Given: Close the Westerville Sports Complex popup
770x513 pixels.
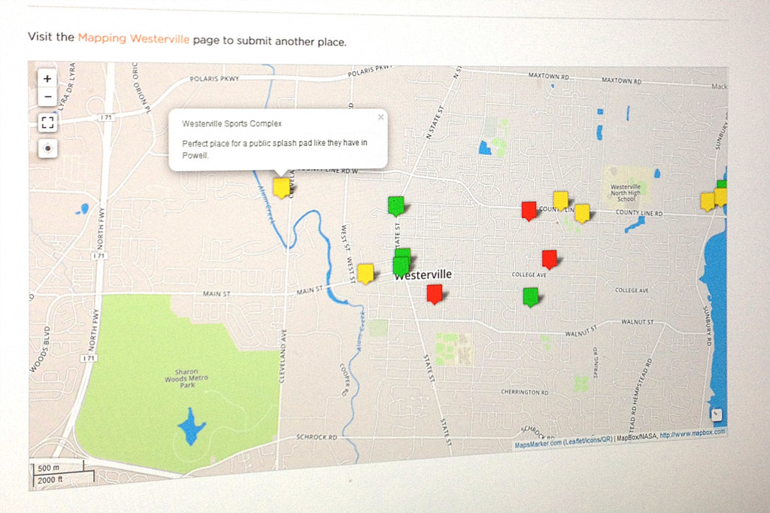Looking at the screenshot, I should click(x=380, y=117).
